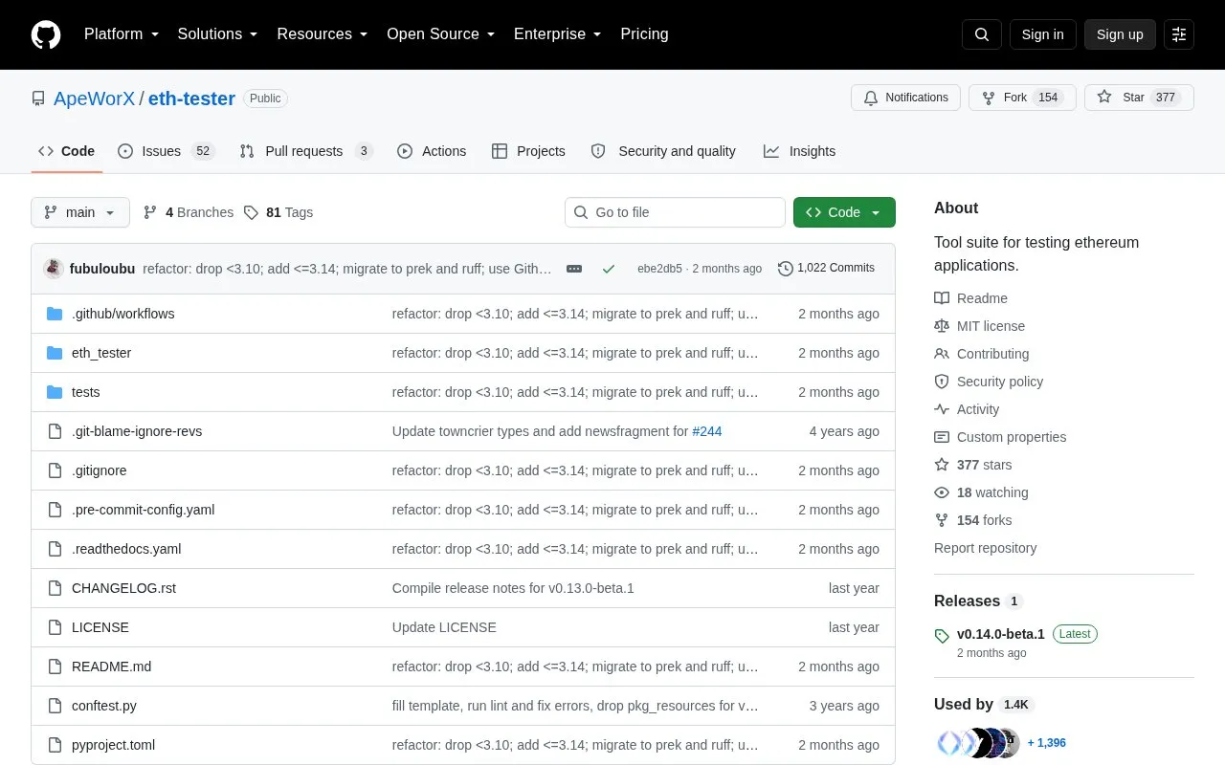Open the .gitignore file
The width and height of the screenshot is (1225, 765).
(x=99, y=470)
